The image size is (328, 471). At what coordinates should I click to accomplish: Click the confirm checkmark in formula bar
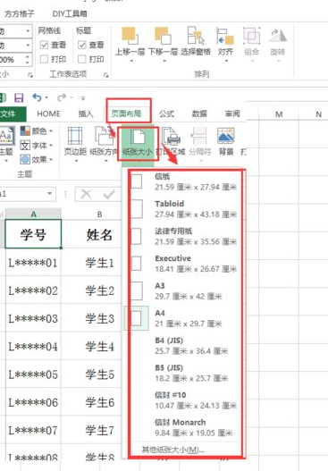point(109,194)
